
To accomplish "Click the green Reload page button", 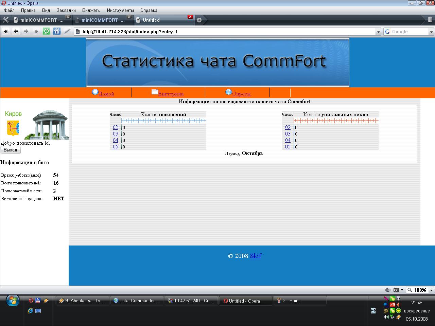I will (x=47, y=32).
